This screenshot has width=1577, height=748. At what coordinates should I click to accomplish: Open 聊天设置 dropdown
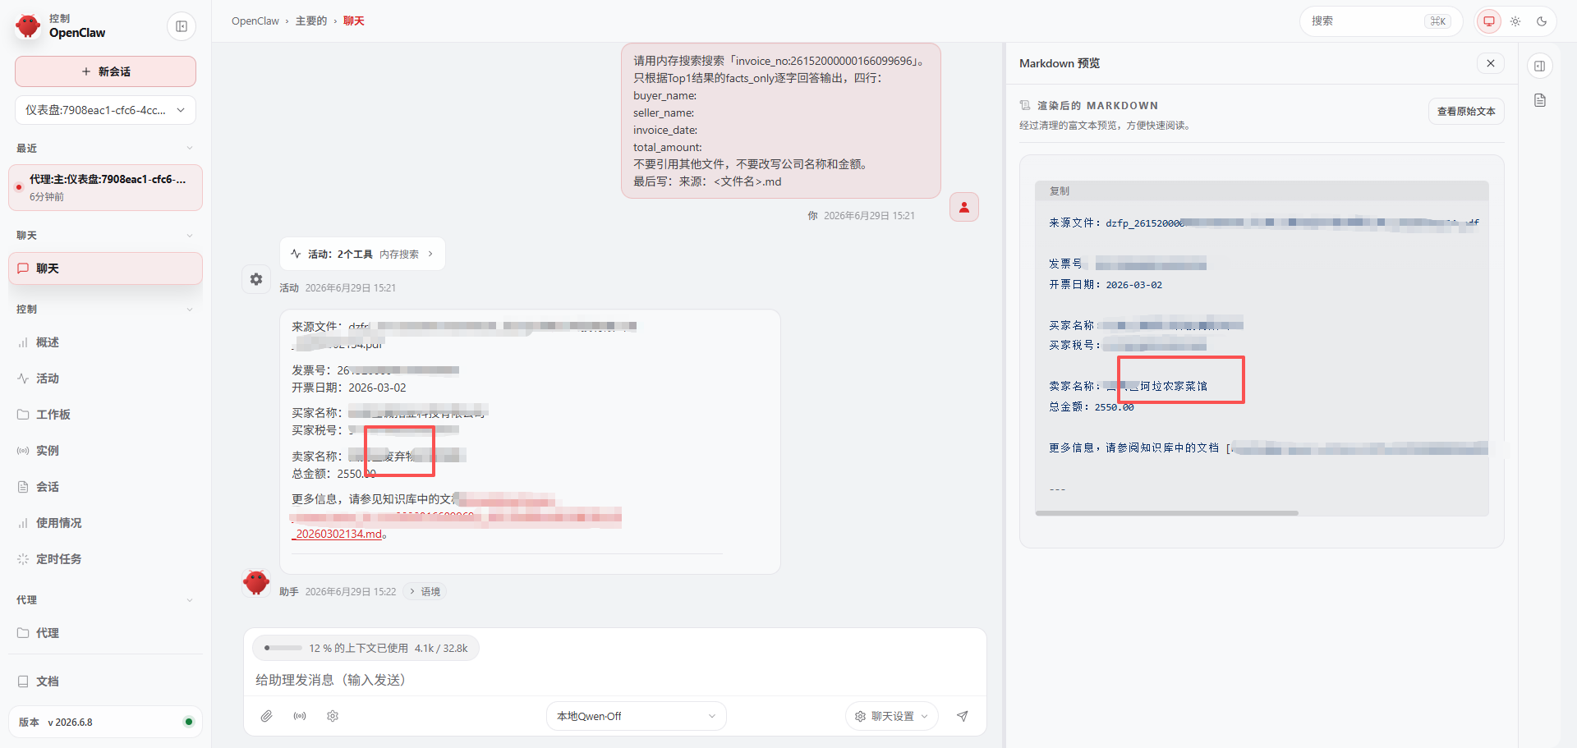click(x=892, y=716)
